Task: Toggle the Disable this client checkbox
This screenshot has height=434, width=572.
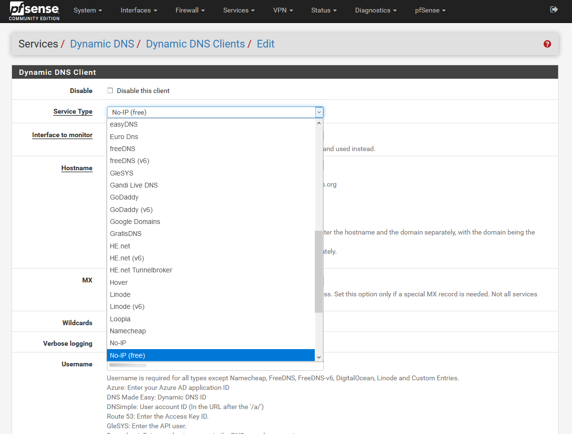Action: (x=110, y=91)
